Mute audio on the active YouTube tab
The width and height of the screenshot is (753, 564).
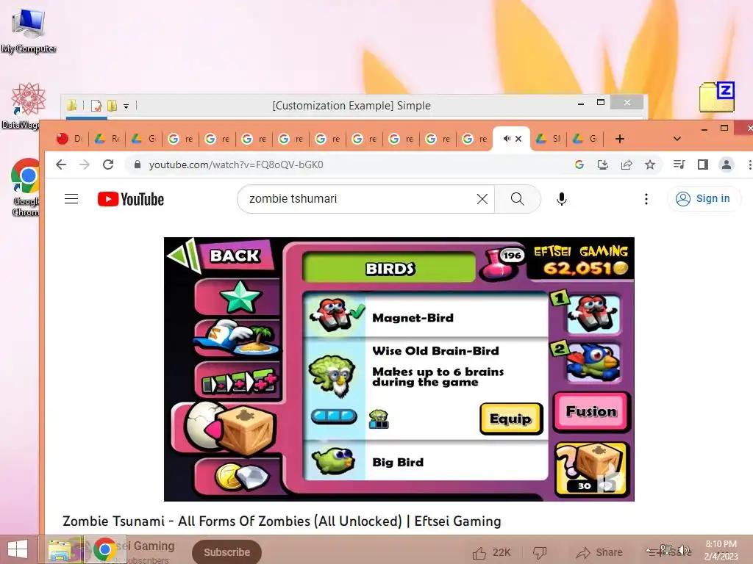coord(506,139)
